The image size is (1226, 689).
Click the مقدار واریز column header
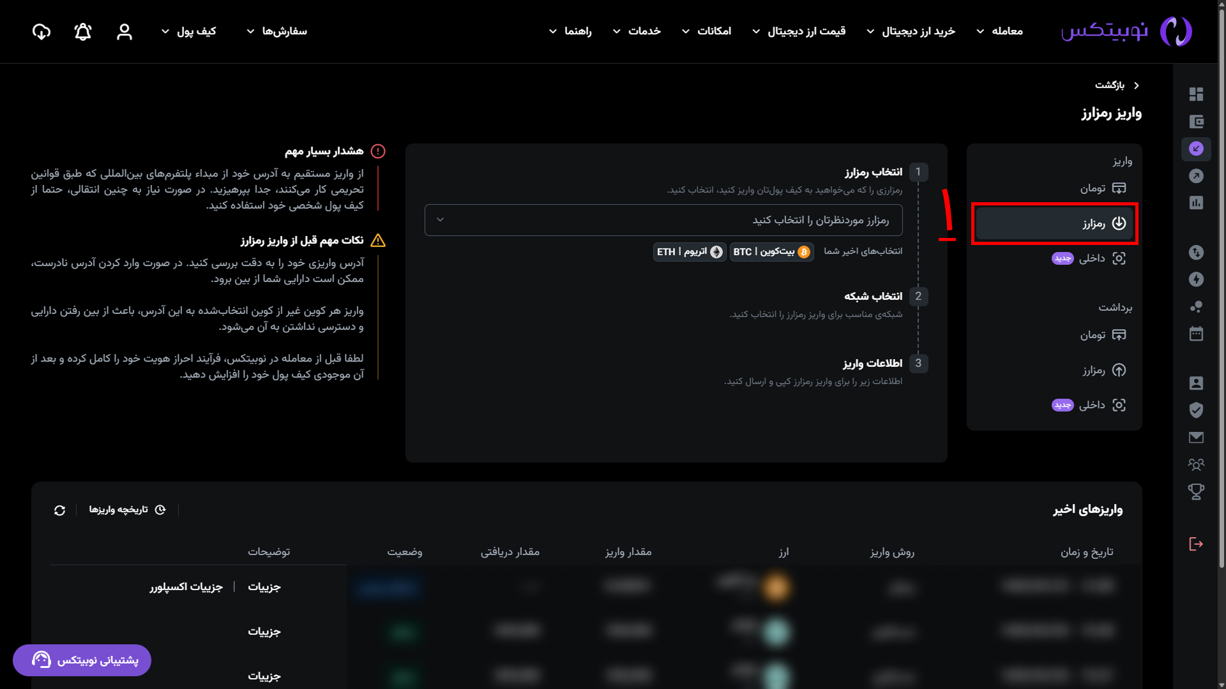(628, 552)
